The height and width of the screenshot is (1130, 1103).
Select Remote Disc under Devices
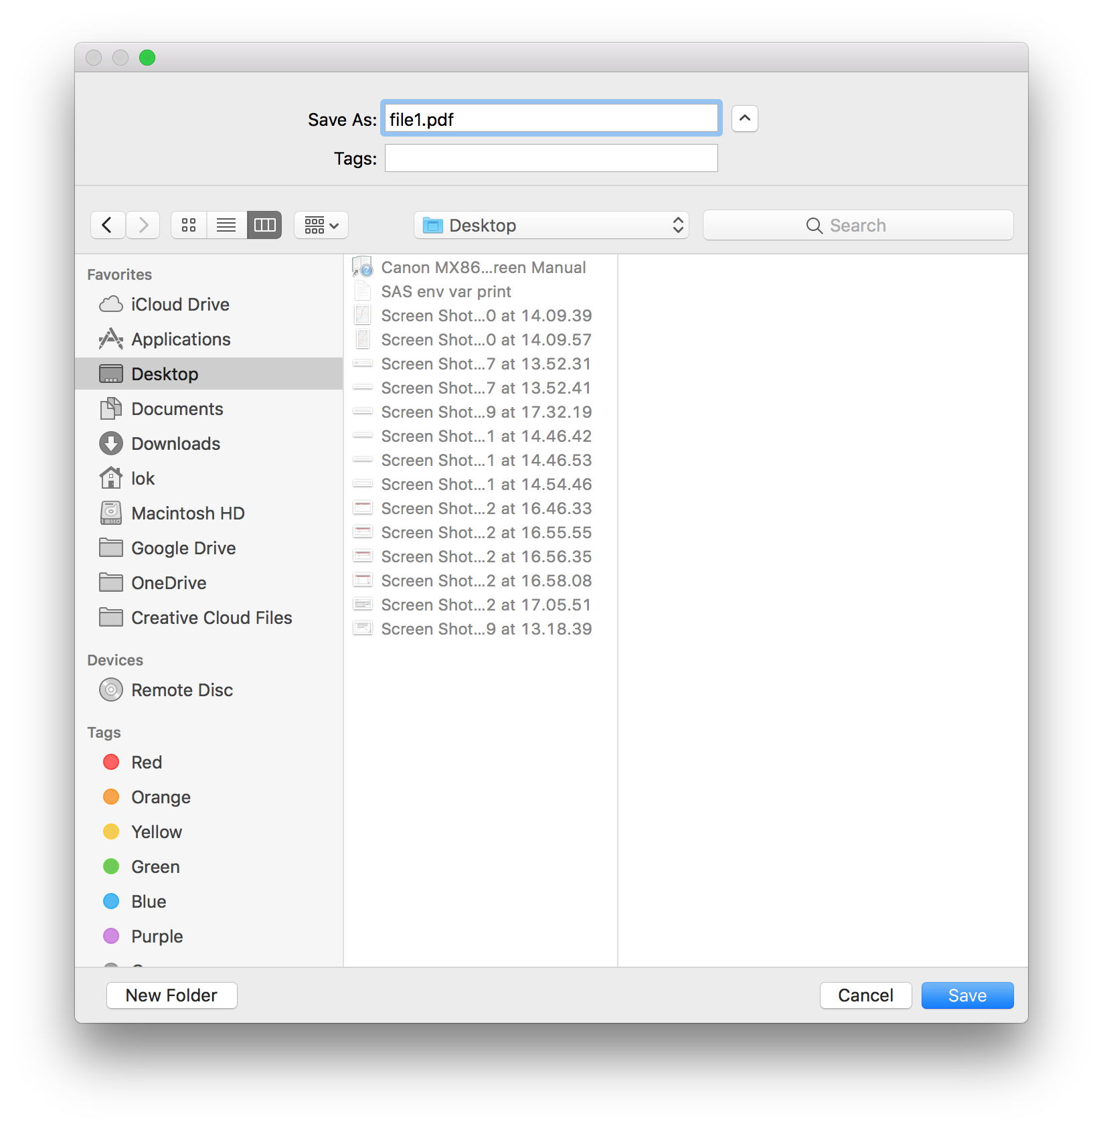(x=209, y=690)
